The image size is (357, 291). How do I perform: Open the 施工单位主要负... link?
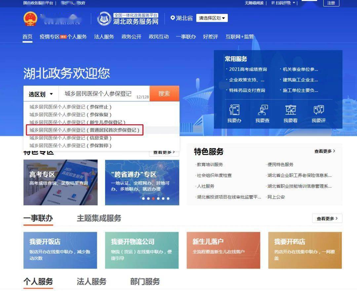[x=300, y=90]
